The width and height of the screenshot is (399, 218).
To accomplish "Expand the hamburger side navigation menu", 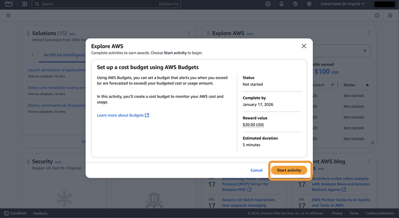I will 8,15.
